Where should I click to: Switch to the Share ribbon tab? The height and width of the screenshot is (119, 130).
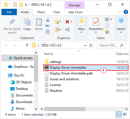41,12
